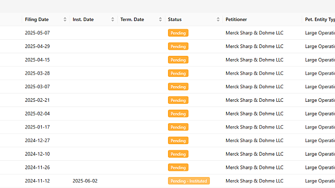
Task: Click institution date 2025-06-02
Action: coord(85,181)
